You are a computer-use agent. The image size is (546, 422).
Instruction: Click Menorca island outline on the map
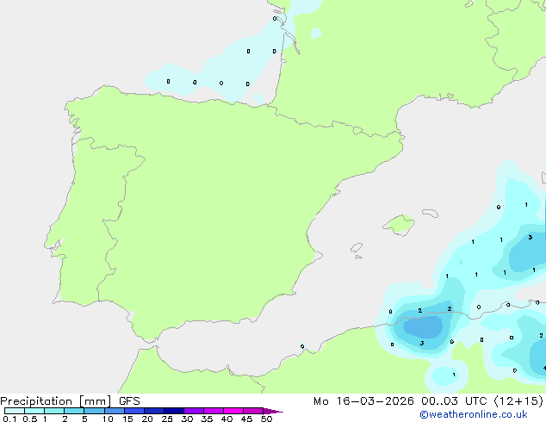click(x=430, y=213)
